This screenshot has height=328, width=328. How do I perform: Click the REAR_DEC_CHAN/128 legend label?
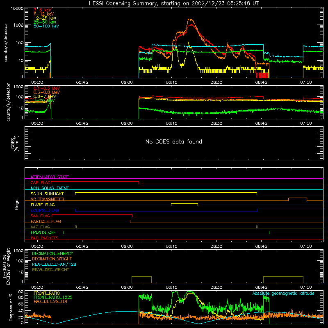tap(54, 264)
